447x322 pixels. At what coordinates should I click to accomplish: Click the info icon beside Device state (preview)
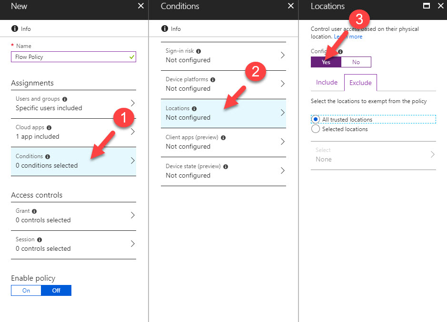click(x=226, y=167)
